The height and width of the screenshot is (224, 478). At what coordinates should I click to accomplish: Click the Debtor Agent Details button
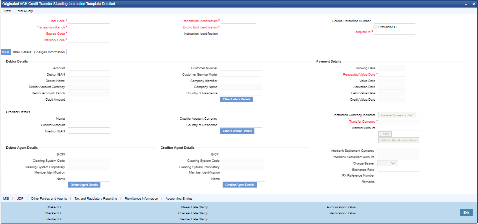(84, 185)
